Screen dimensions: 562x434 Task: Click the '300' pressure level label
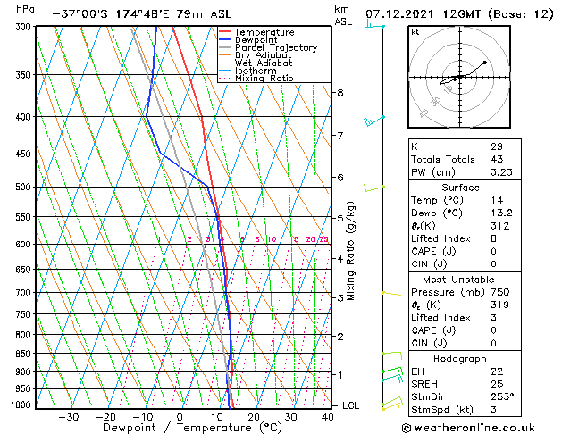pos(25,27)
